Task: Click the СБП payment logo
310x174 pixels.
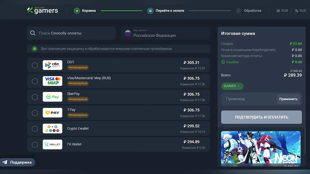Action: [x=52, y=65]
